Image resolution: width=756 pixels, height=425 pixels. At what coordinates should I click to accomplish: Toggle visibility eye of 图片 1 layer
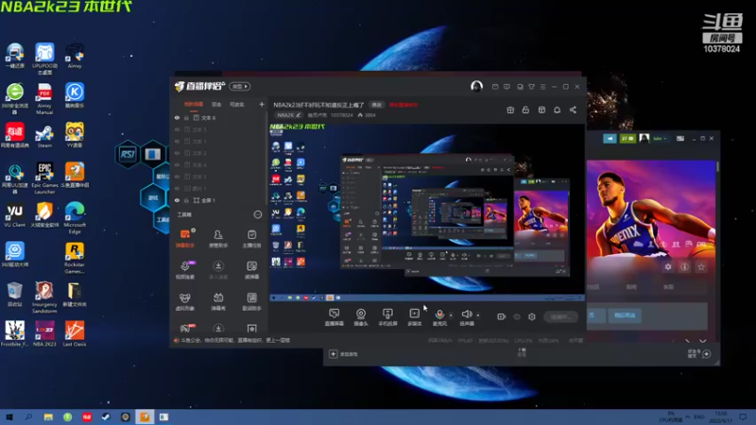177,188
